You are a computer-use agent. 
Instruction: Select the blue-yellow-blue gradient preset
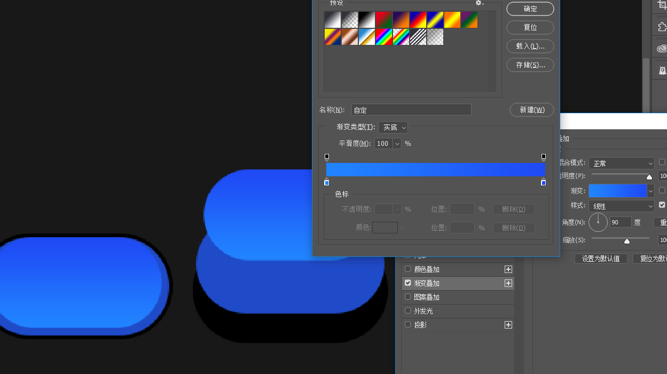point(435,20)
